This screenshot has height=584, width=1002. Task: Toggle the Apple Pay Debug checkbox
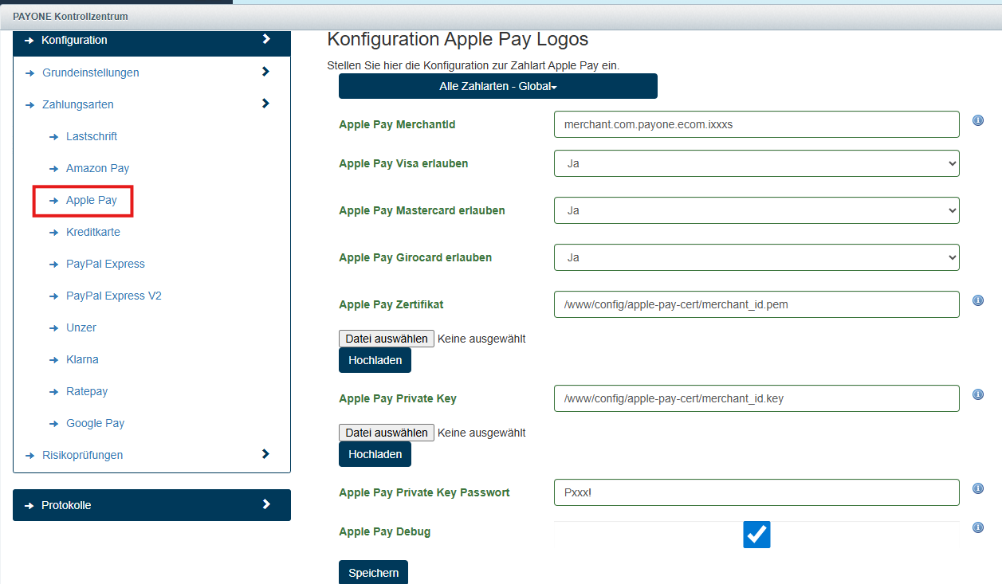756,535
